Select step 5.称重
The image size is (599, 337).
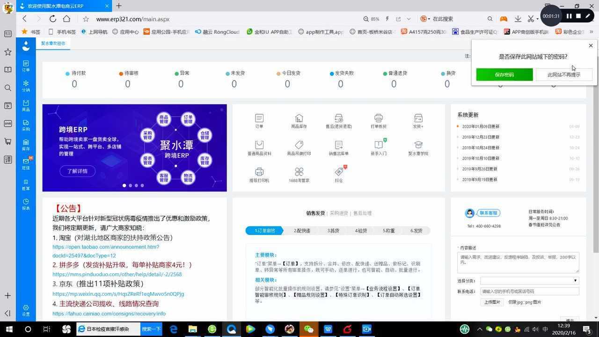[388, 230]
